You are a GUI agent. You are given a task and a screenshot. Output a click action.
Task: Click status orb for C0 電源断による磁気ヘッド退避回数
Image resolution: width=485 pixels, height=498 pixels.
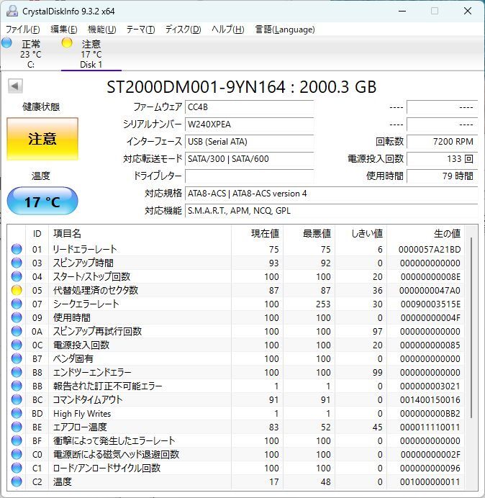[17, 454]
